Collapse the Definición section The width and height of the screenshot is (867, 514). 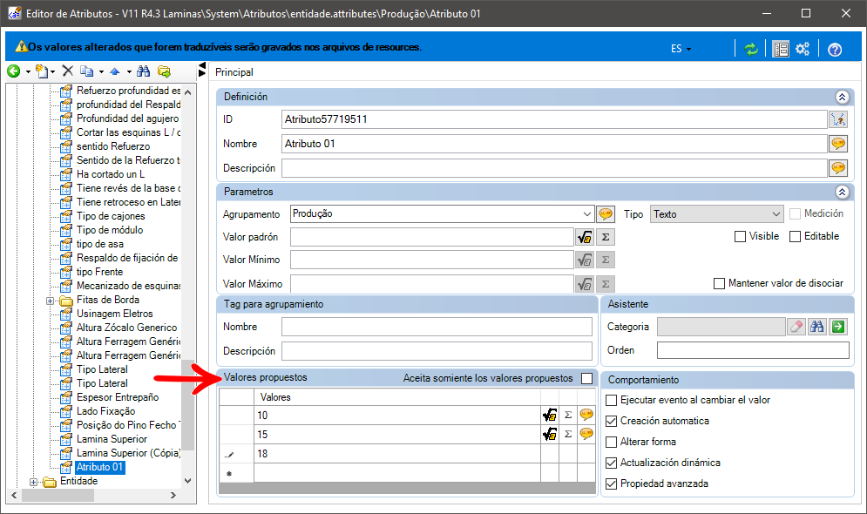[x=842, y=97]
